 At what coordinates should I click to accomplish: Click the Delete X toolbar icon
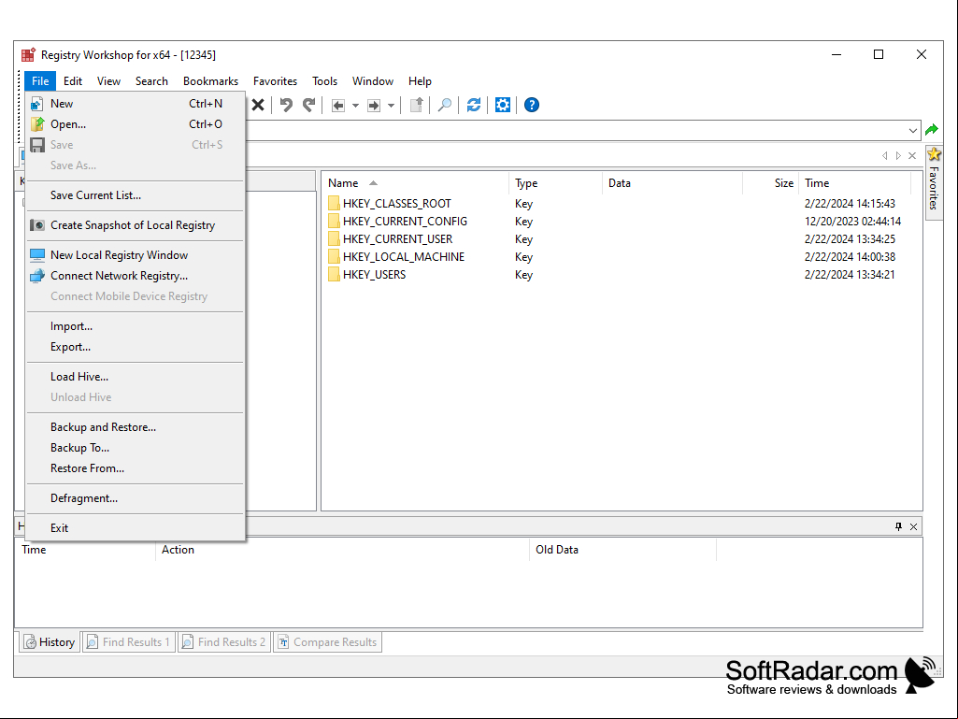pyautogui.click(x=258, y=105)
